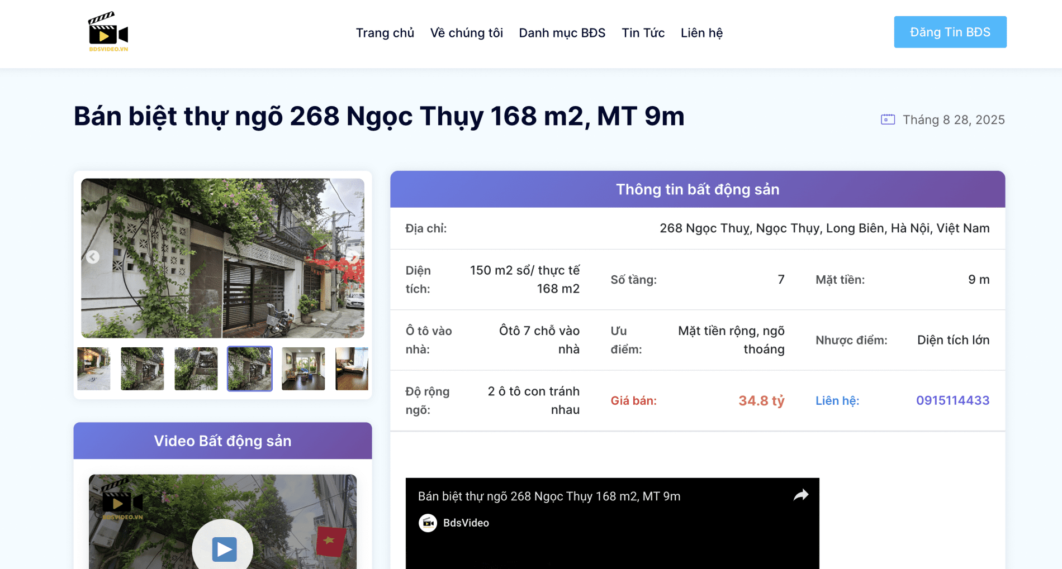Click the main villa photo in gallery

pyautogui.click(x=222, y=258)
